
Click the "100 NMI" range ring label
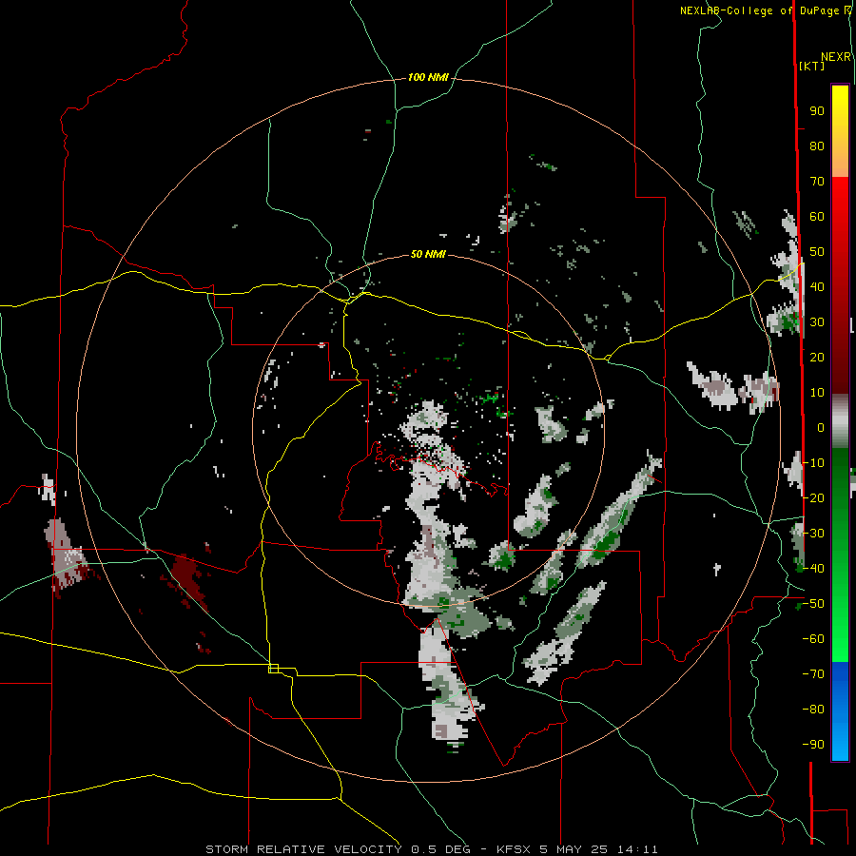tap(428, 78)
